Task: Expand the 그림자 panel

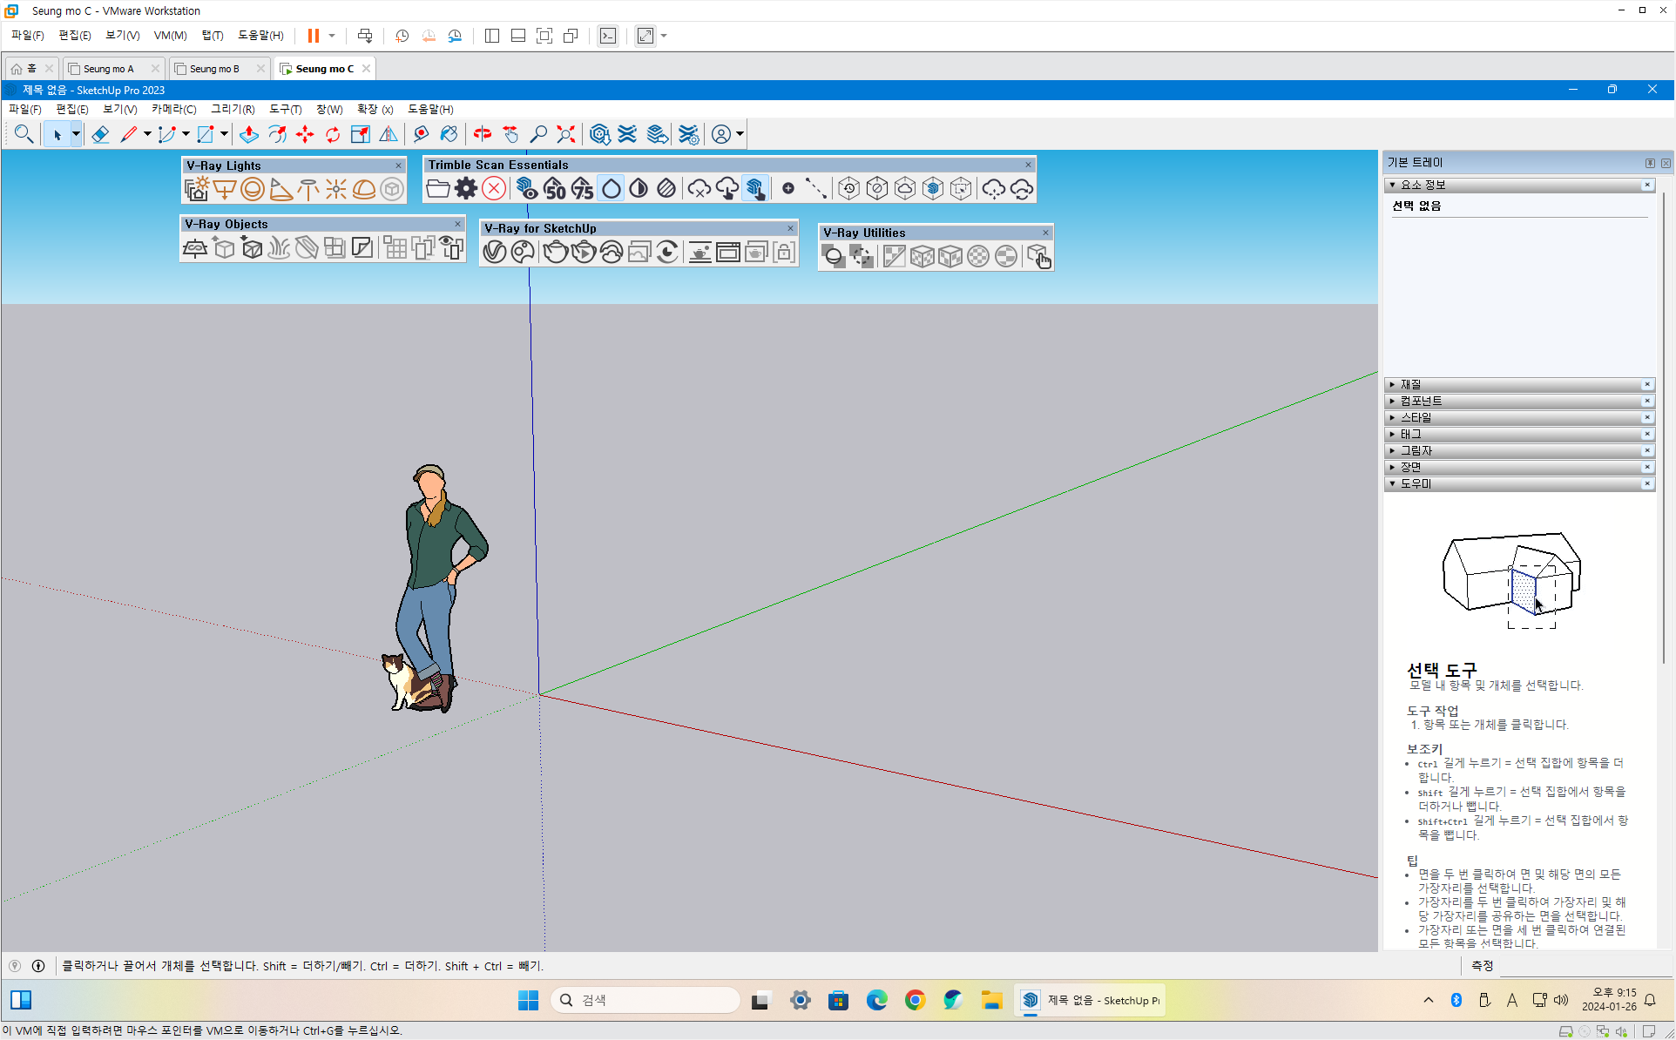Action: point(1416,450)
